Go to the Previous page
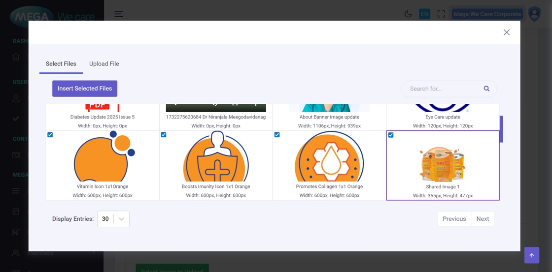The width and height of the screenshot is (552, 272). point(454,219)
